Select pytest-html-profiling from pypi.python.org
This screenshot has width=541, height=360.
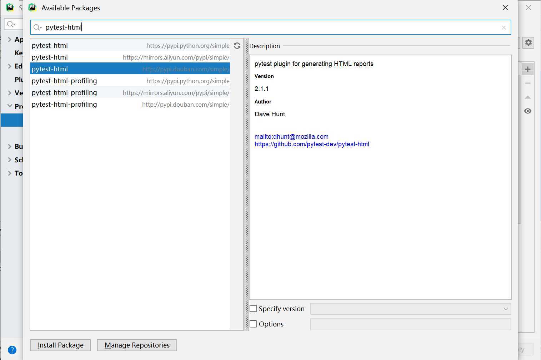coord(130,81)
